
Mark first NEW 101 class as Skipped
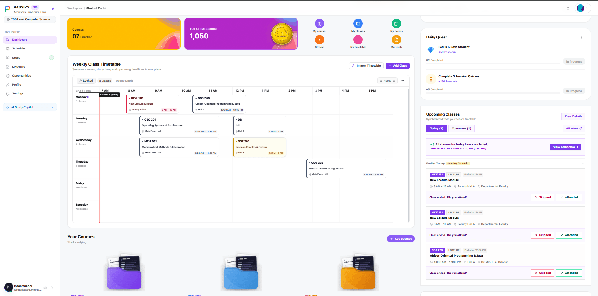pyautogui.click(x=542, y=197)
